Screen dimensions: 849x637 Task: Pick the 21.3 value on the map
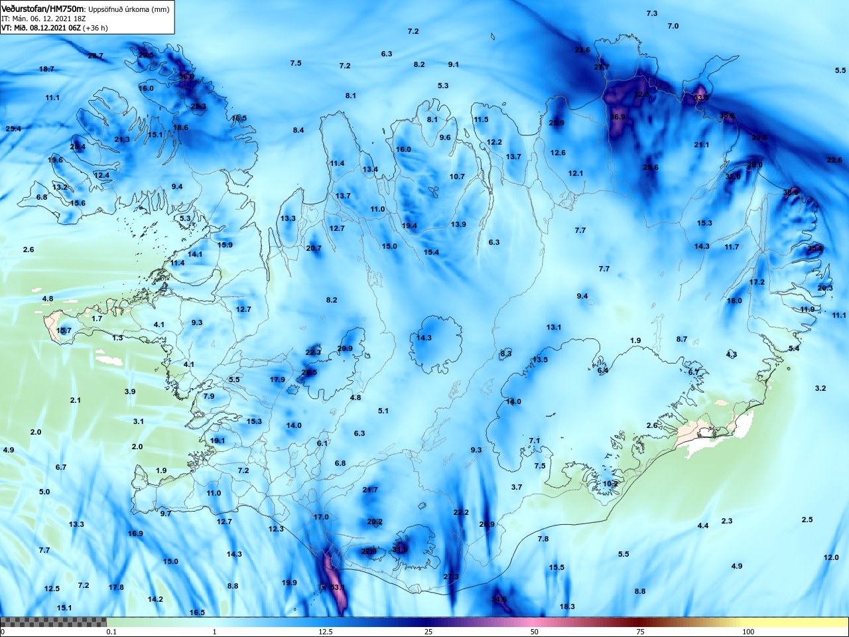[122, 139]
